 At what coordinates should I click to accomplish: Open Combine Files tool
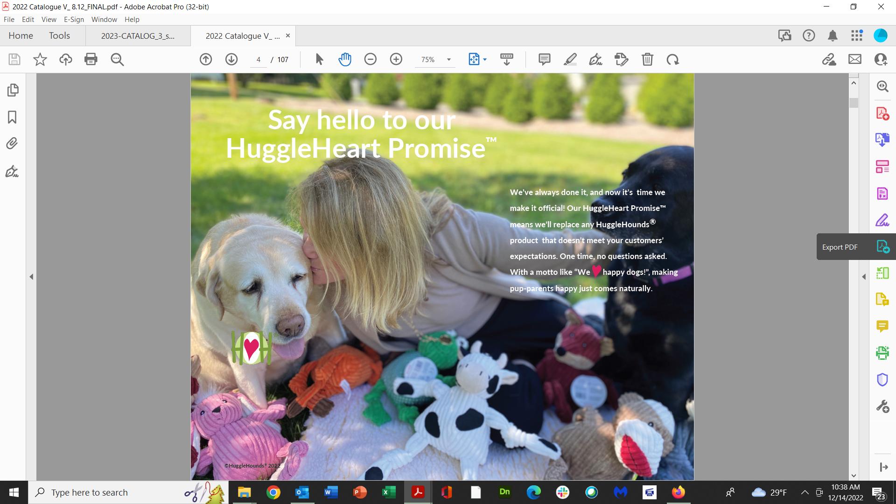click(882, 140)
